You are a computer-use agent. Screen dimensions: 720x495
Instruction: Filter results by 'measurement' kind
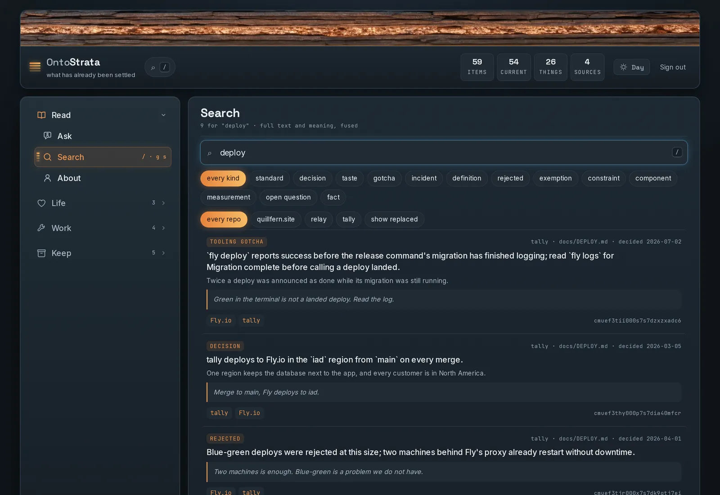(229, 197)
